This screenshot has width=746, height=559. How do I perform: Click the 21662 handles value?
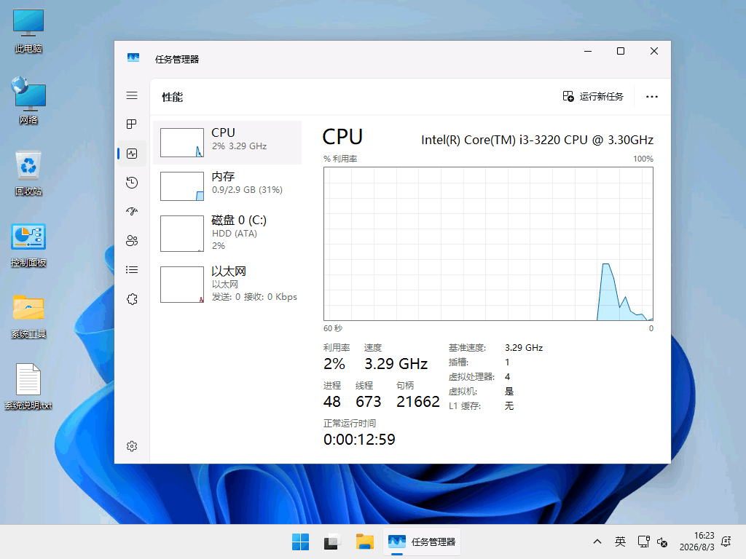[417, 402]
